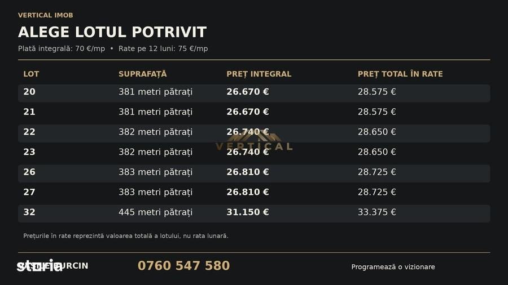
Task: Select the row for lot 20
Action: (x=254, y=93)
